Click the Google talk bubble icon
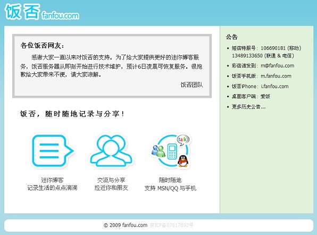The image size is (317, 235). [x=183, y=140]
